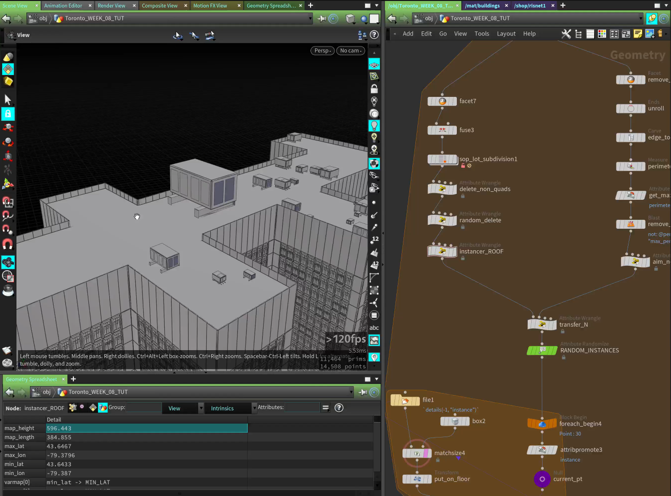This screenshot has height=496, width=671.
Task: Click the help question mark in the spreadsheet toolbar
Action: 338,408
